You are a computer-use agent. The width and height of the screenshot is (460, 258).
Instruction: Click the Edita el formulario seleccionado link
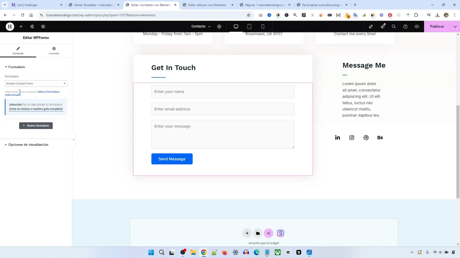[48, 92]
